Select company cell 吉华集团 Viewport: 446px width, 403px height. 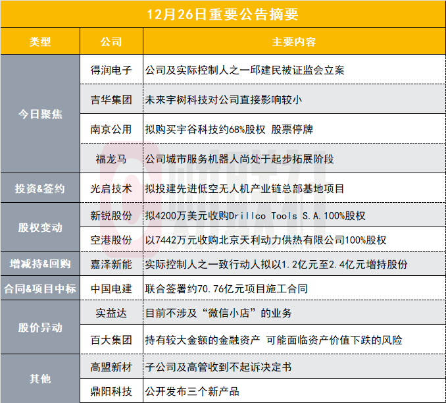pyautogui.click(x=111, y=99)
